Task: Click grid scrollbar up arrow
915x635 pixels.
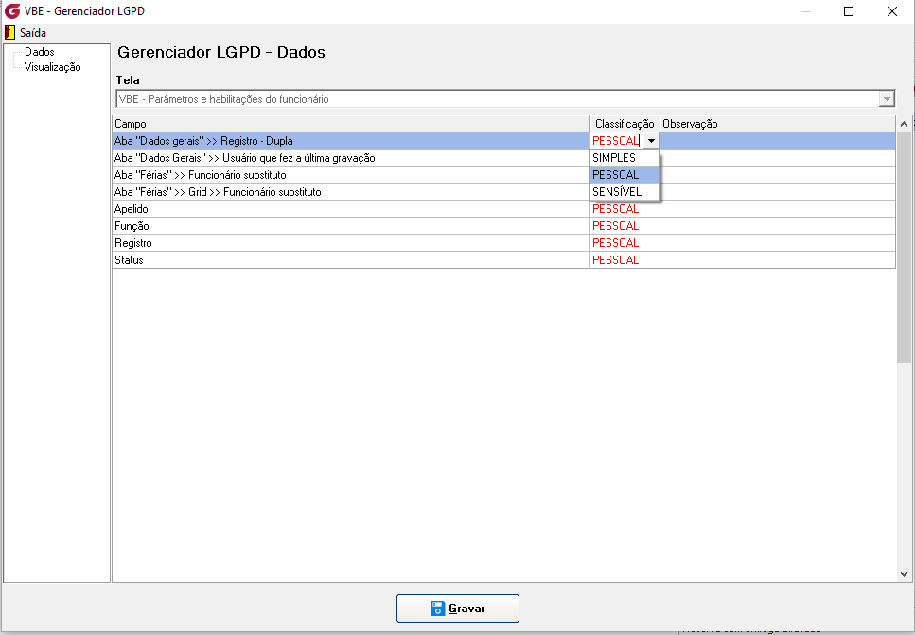Action: [904, 124]
